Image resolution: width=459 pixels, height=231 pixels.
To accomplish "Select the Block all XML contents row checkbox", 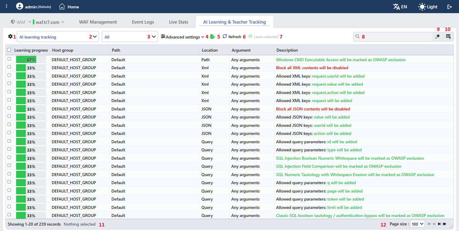I will pyautogui.click(x=9, y=67).
